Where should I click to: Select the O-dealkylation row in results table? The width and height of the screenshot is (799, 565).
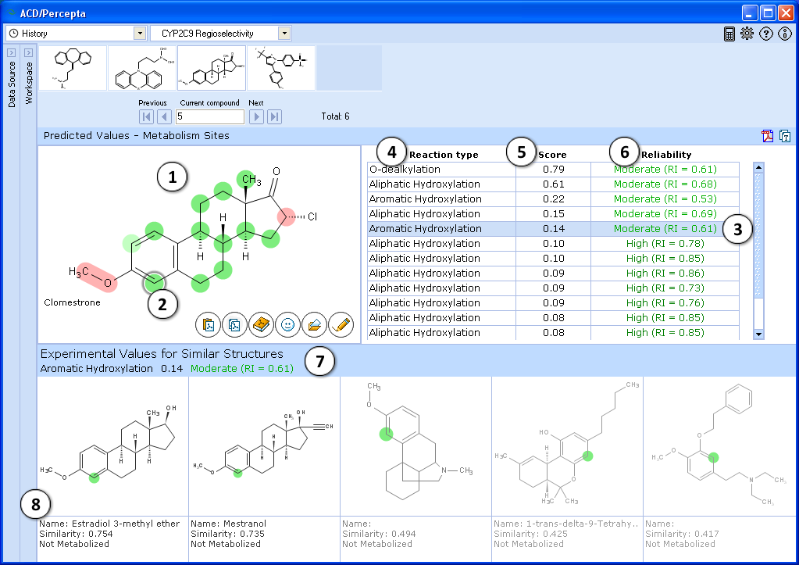(441, 170)
